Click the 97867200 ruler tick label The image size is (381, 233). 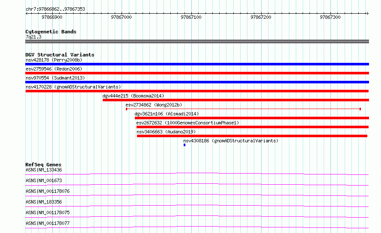tap(261, 17)
